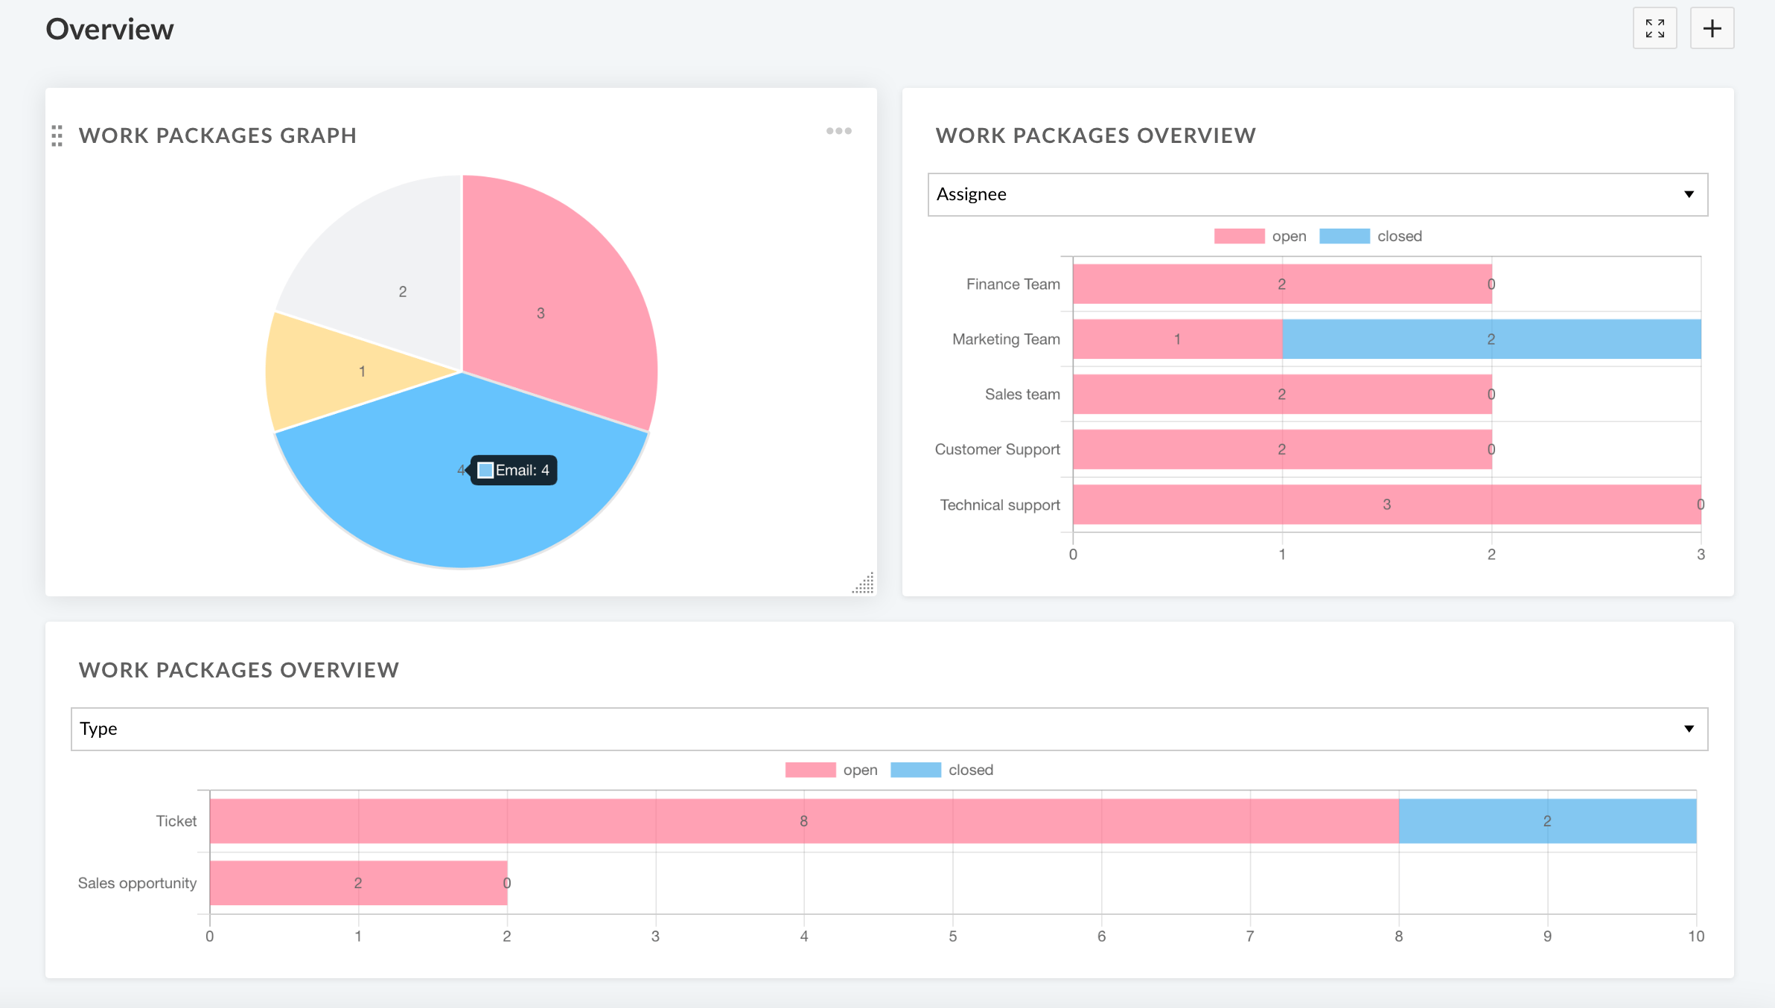1775x1008 pixels.
Task: Select the Ticket open bar in the Type chart
Action: [x=803, y=821]
